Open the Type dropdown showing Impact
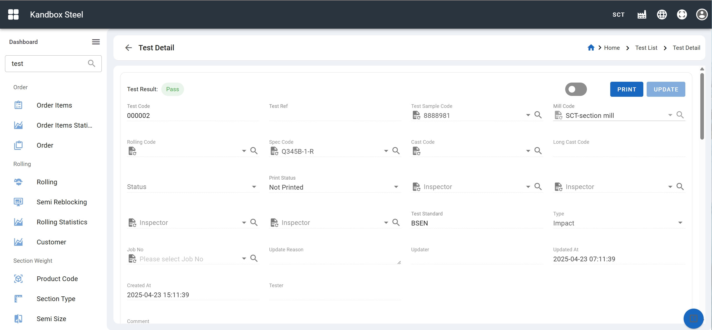 [x=680, y=223]
